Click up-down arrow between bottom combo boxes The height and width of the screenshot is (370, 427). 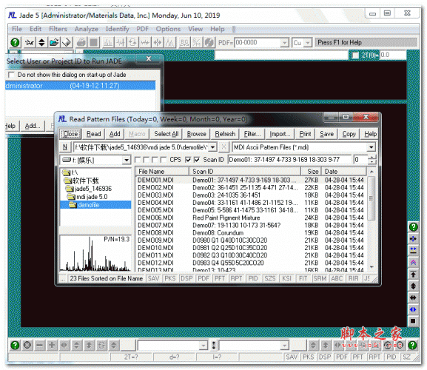tap(214, 346)
